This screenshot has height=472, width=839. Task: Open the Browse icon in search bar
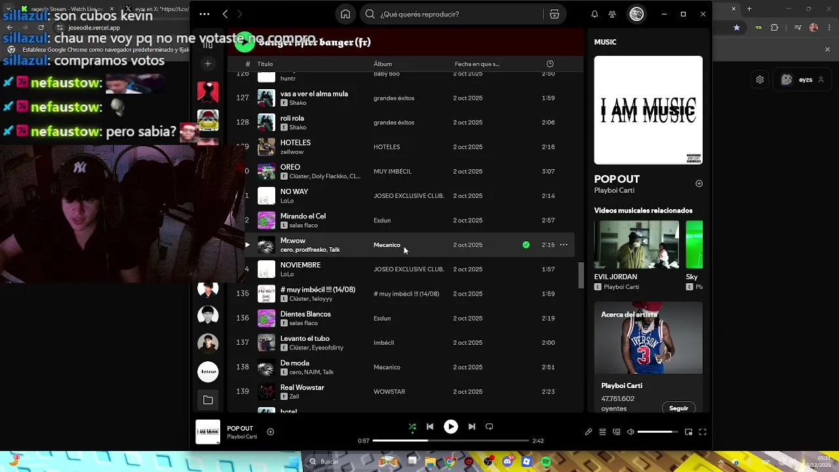[x=555, y=14]
